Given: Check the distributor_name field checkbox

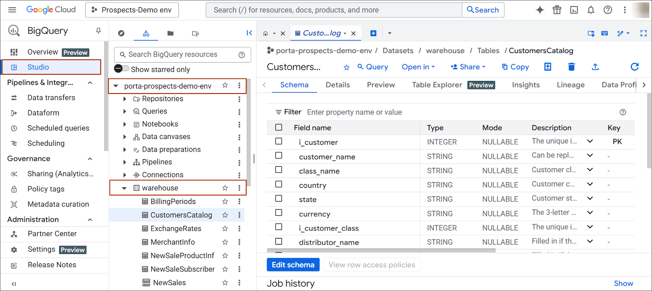Looking at the screenshot, I should 279,241.
